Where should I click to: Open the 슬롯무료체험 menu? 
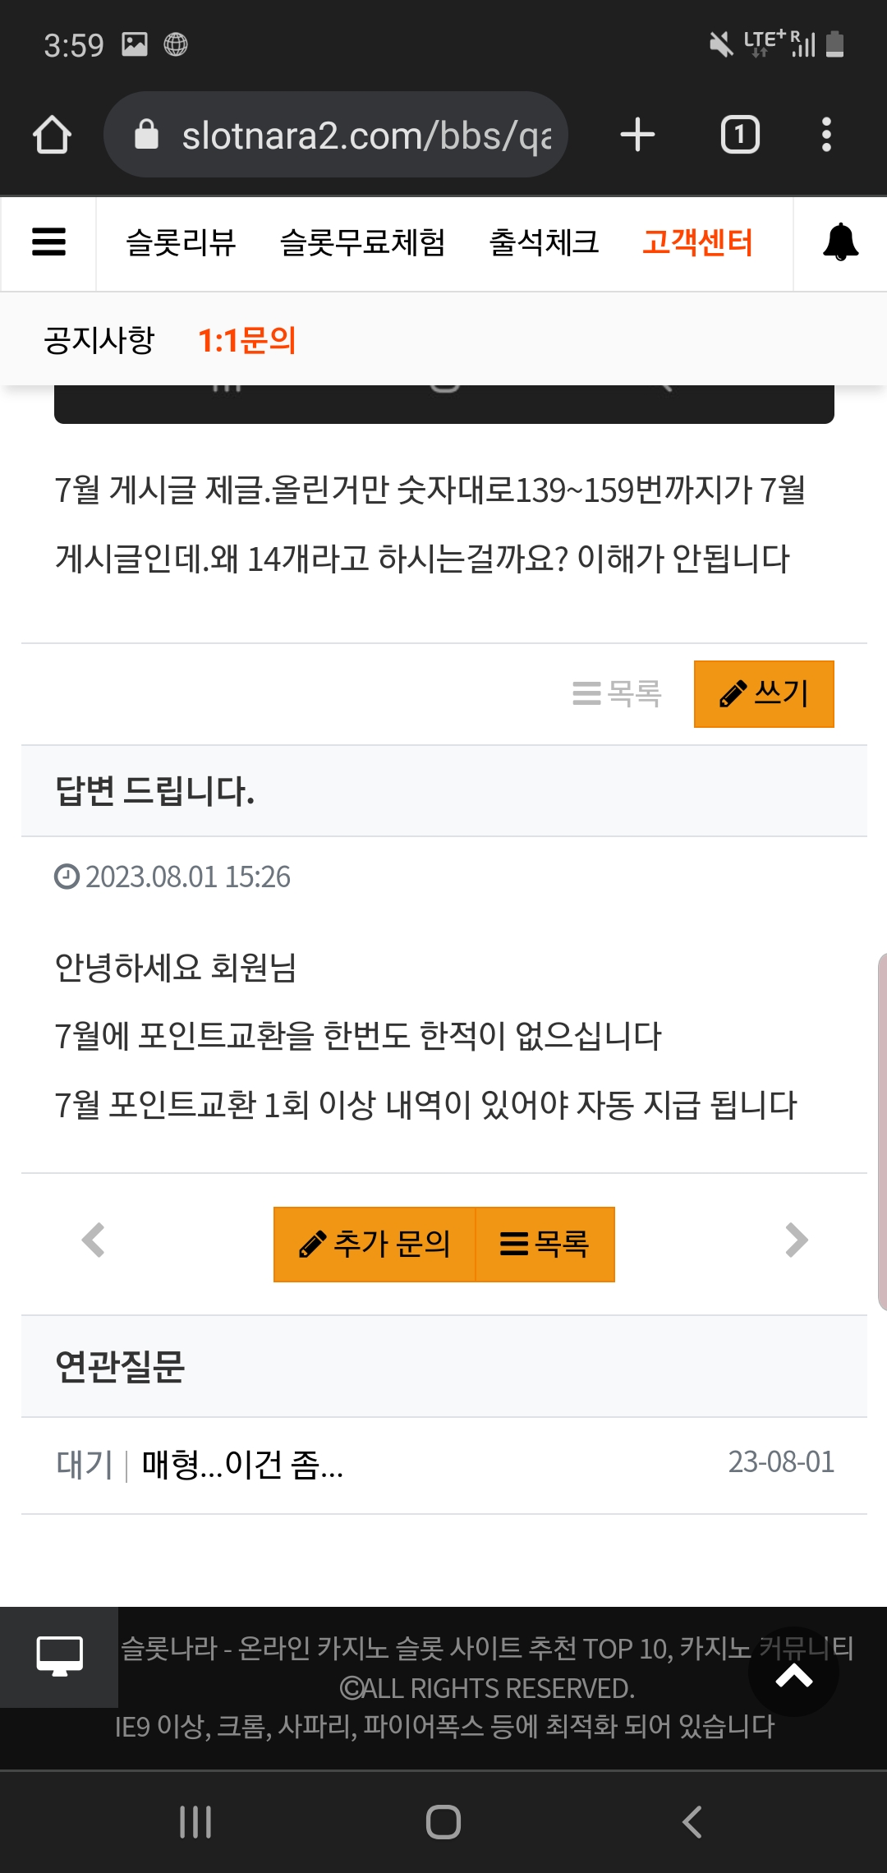coord(362,242)
